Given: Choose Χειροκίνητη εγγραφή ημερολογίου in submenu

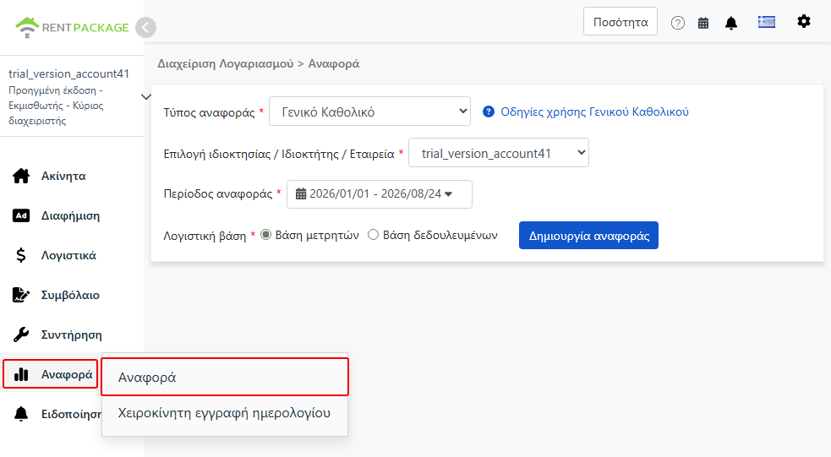Looking at the screenshot, I should [224, 413].
